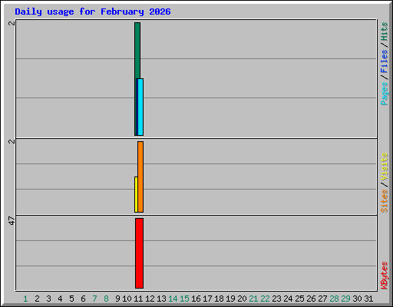Click day 4 on the date axis

pyautogui.click(x=60, y=299)
